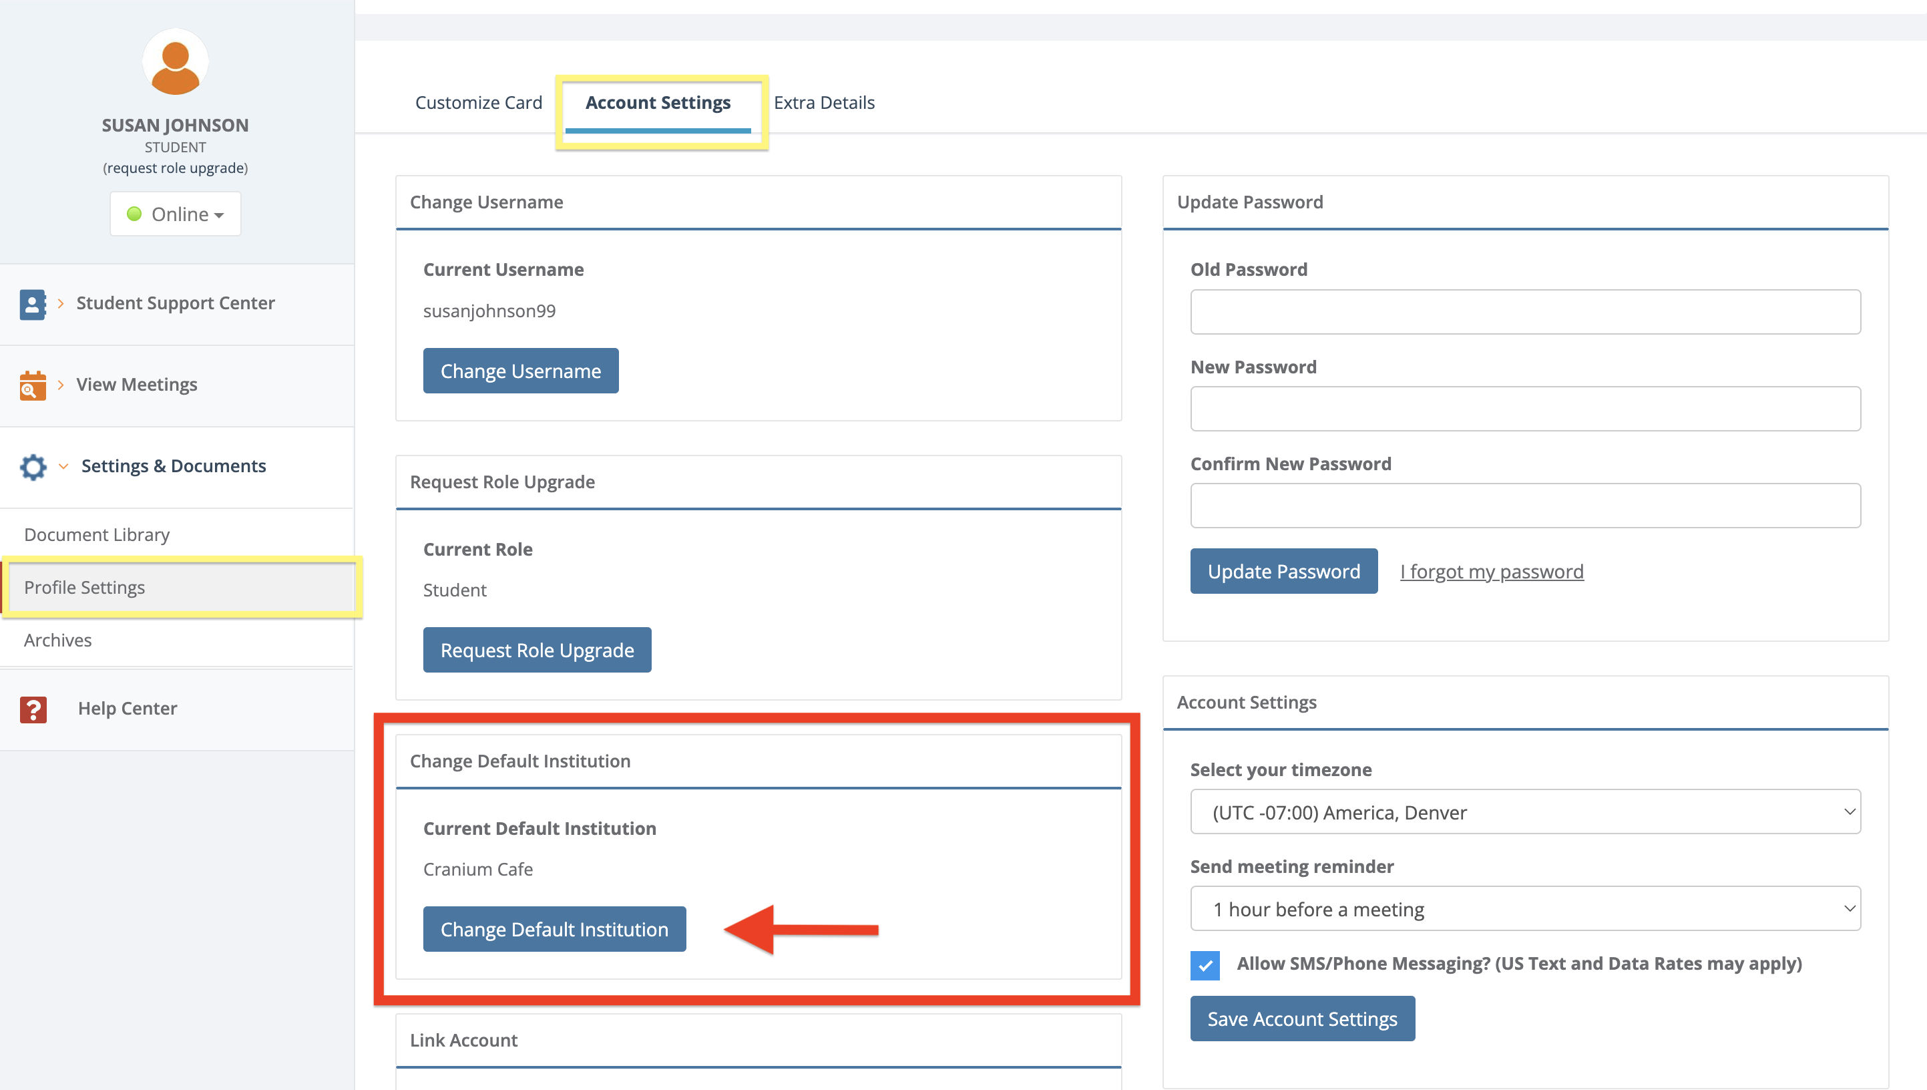This screenshot has height=1090, width=1927.
Task: Click the Student Support Center contact-book icon
Action: coord(32,304)
